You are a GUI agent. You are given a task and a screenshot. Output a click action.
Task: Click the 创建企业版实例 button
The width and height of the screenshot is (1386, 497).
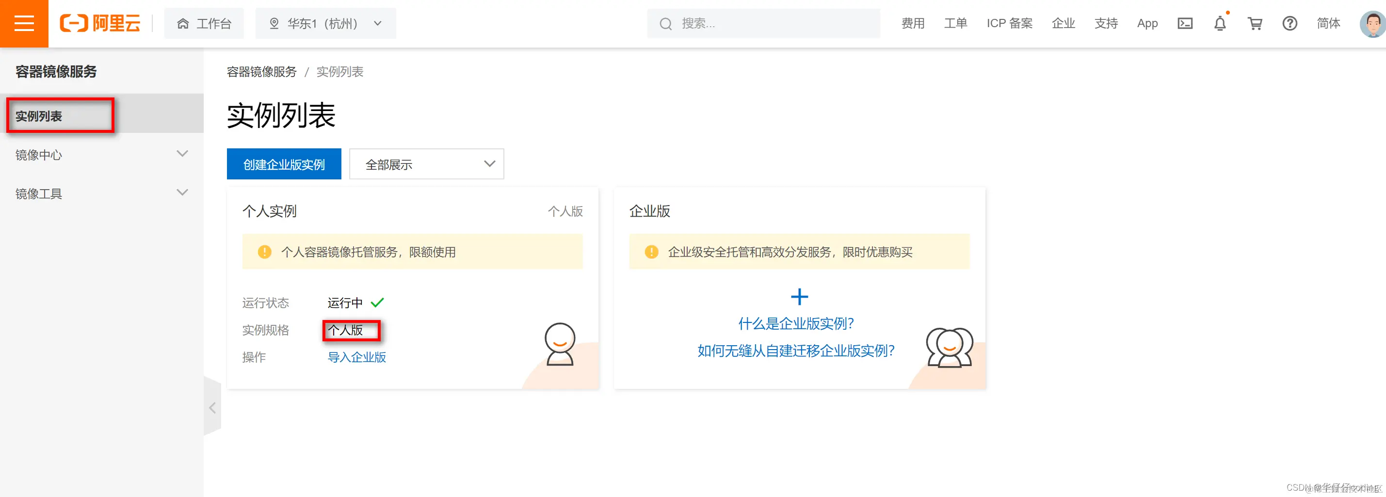284,163
